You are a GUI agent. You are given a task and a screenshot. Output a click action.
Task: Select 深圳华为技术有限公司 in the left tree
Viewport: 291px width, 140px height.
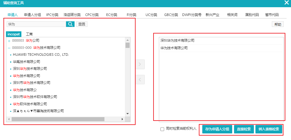click(x=30, y=69)
